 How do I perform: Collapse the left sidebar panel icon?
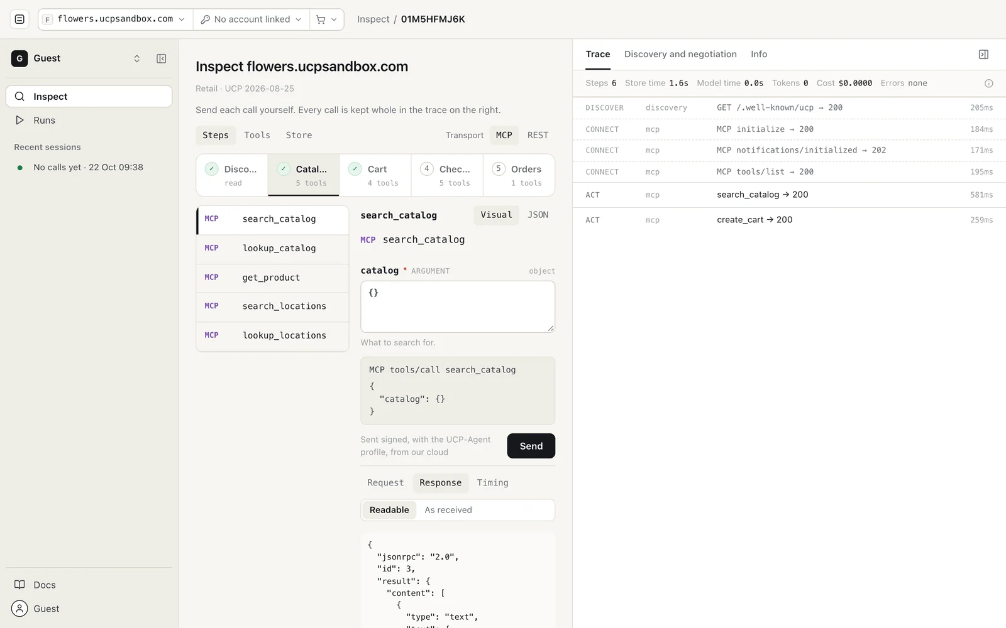tap(162, 58)
